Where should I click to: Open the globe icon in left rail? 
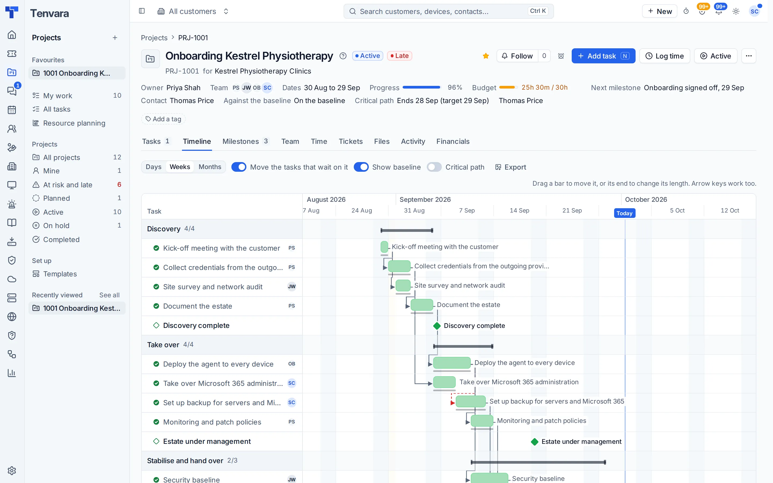point(12,317)
